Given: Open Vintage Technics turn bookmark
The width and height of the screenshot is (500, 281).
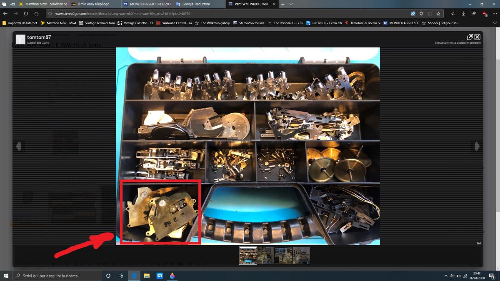Looking at the screenshot, I should coord(97,23).
